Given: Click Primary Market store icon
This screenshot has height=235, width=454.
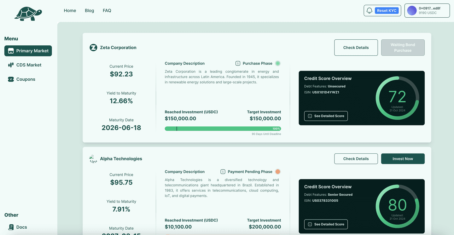Looking at the screenshot, I should pyautogui.click(x=11, y=51).
